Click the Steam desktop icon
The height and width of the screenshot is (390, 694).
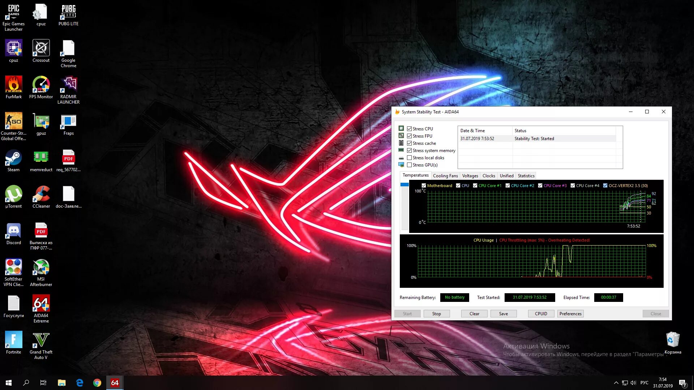click(13, 158)
